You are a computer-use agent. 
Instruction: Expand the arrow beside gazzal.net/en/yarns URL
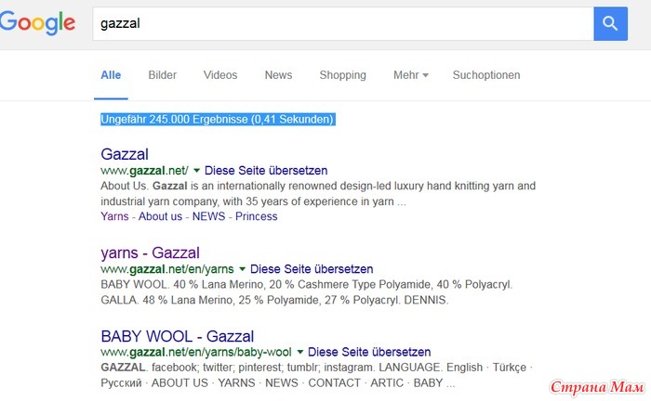tap(242, 269)
